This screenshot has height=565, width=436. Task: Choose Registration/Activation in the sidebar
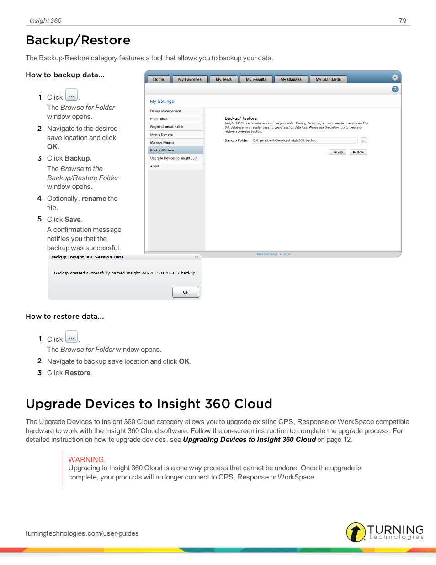(175, 127)
